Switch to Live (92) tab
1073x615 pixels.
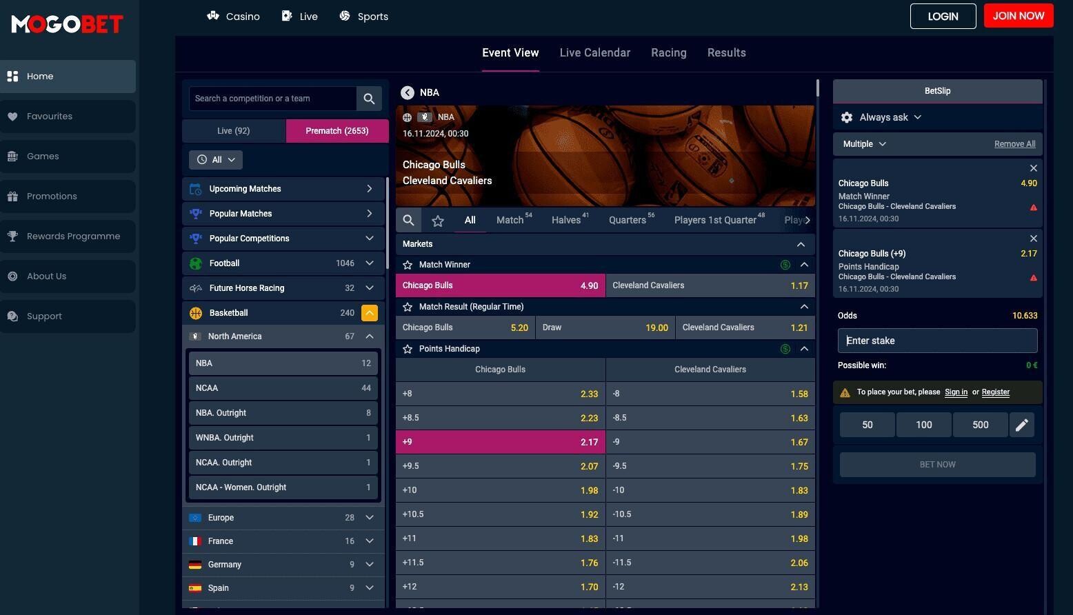(x=234, y=131)
